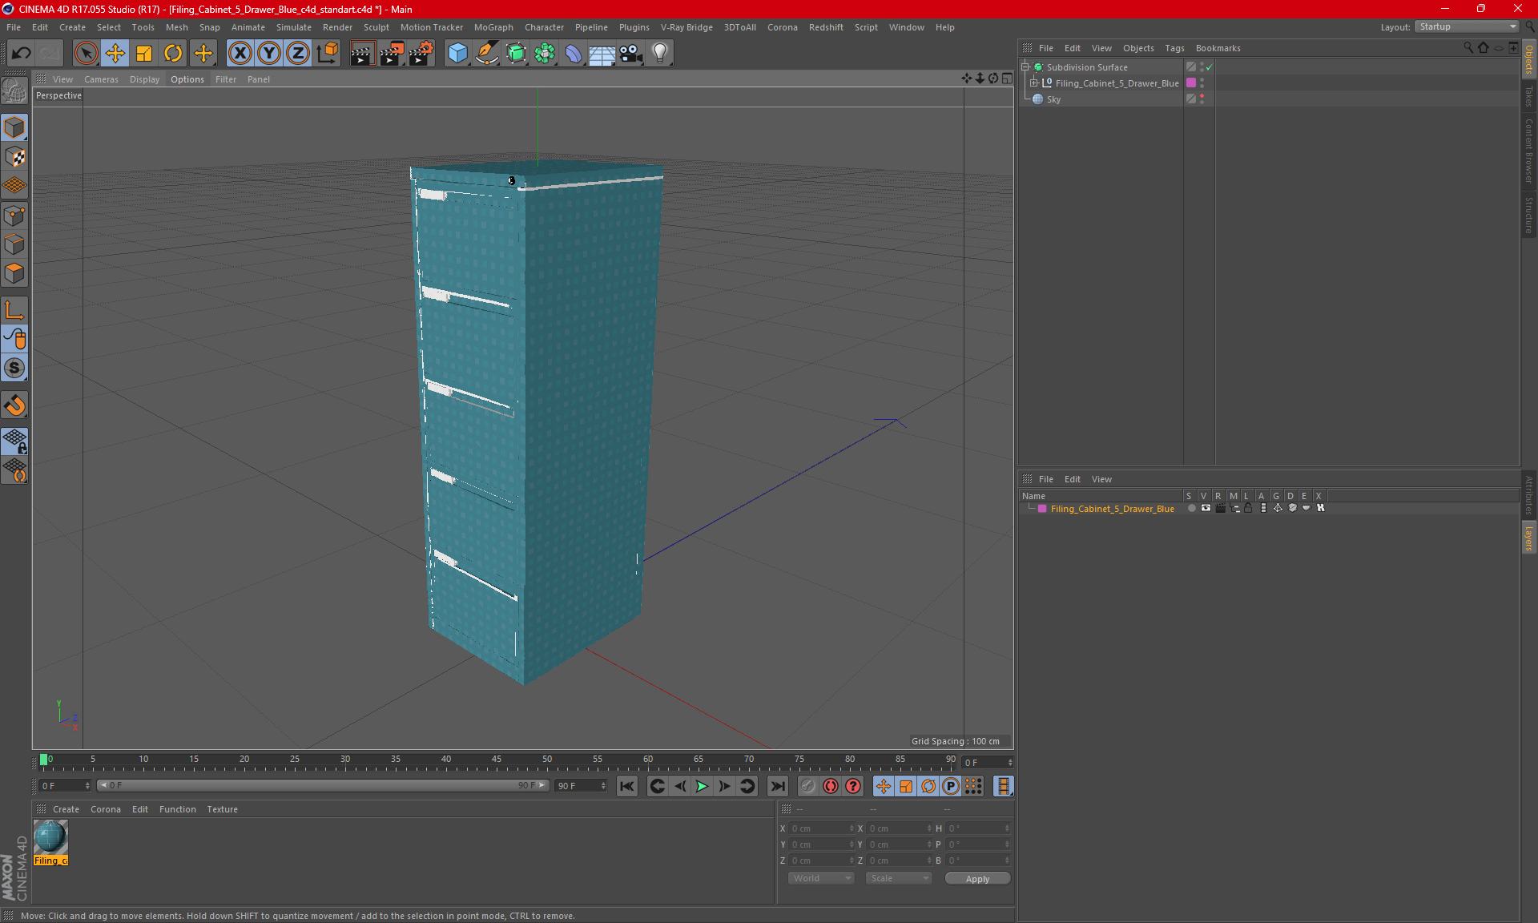Toggle Enable Snap magnet icon
Image resolution: width=1538 pixels, height=923 pixels.
(15, 405)
